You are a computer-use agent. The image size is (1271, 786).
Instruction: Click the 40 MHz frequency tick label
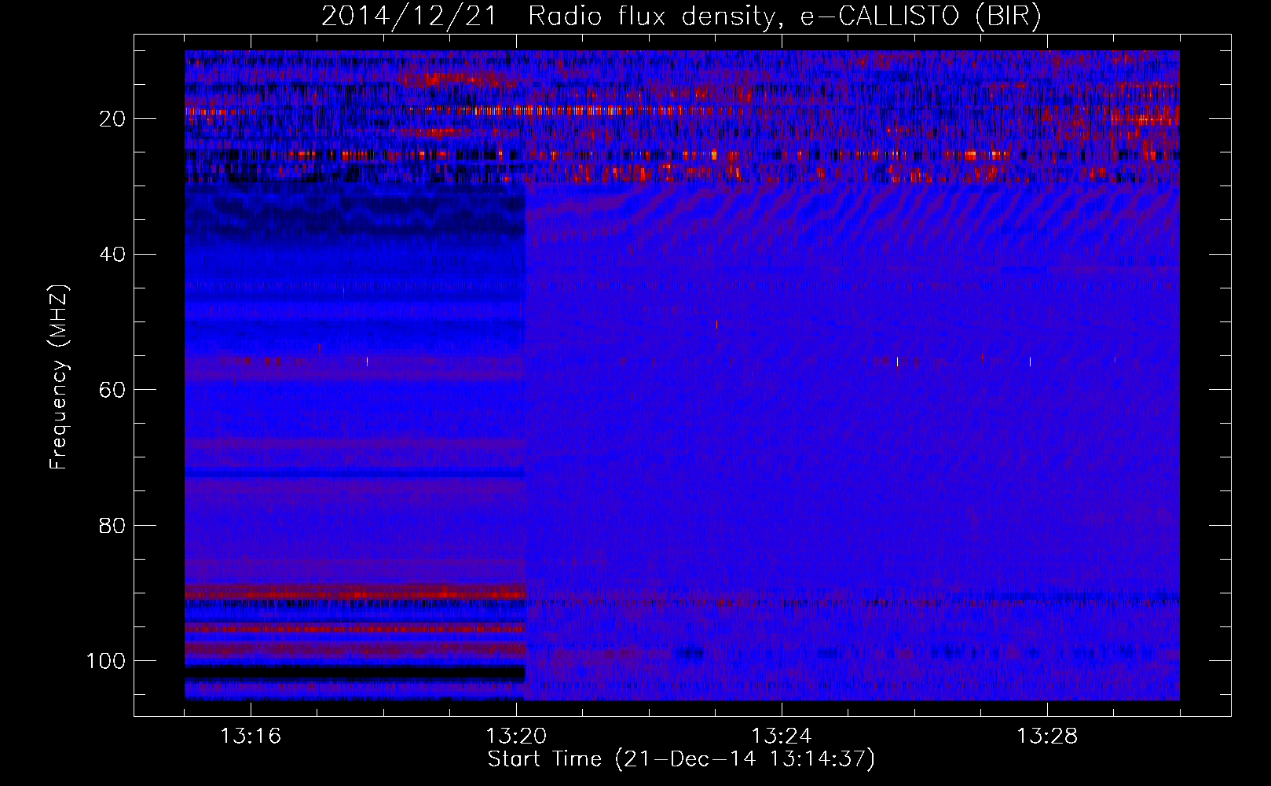tap(113, 255)
